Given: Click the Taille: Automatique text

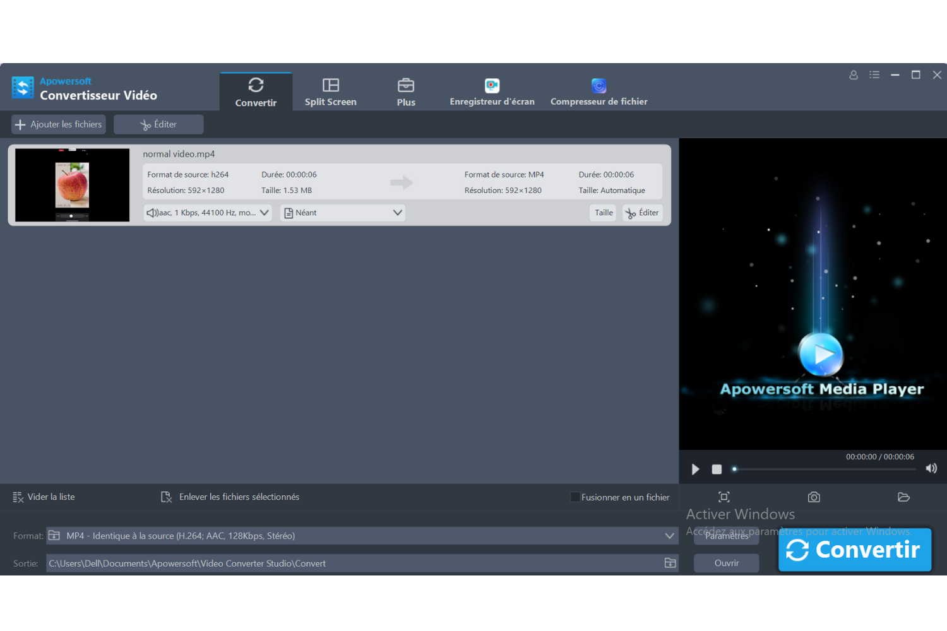Looking at the screenshot, I should click(612, 191).
